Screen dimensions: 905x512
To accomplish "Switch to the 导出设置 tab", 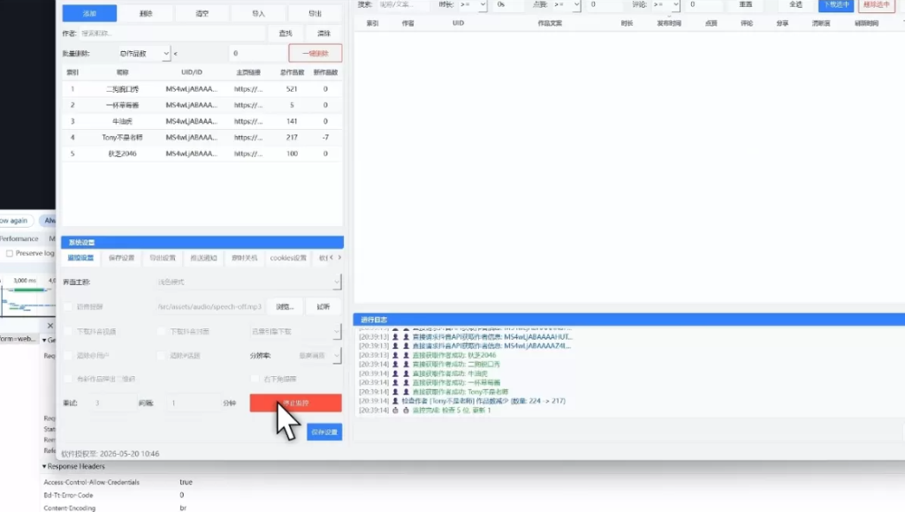I will click(163, 258).
